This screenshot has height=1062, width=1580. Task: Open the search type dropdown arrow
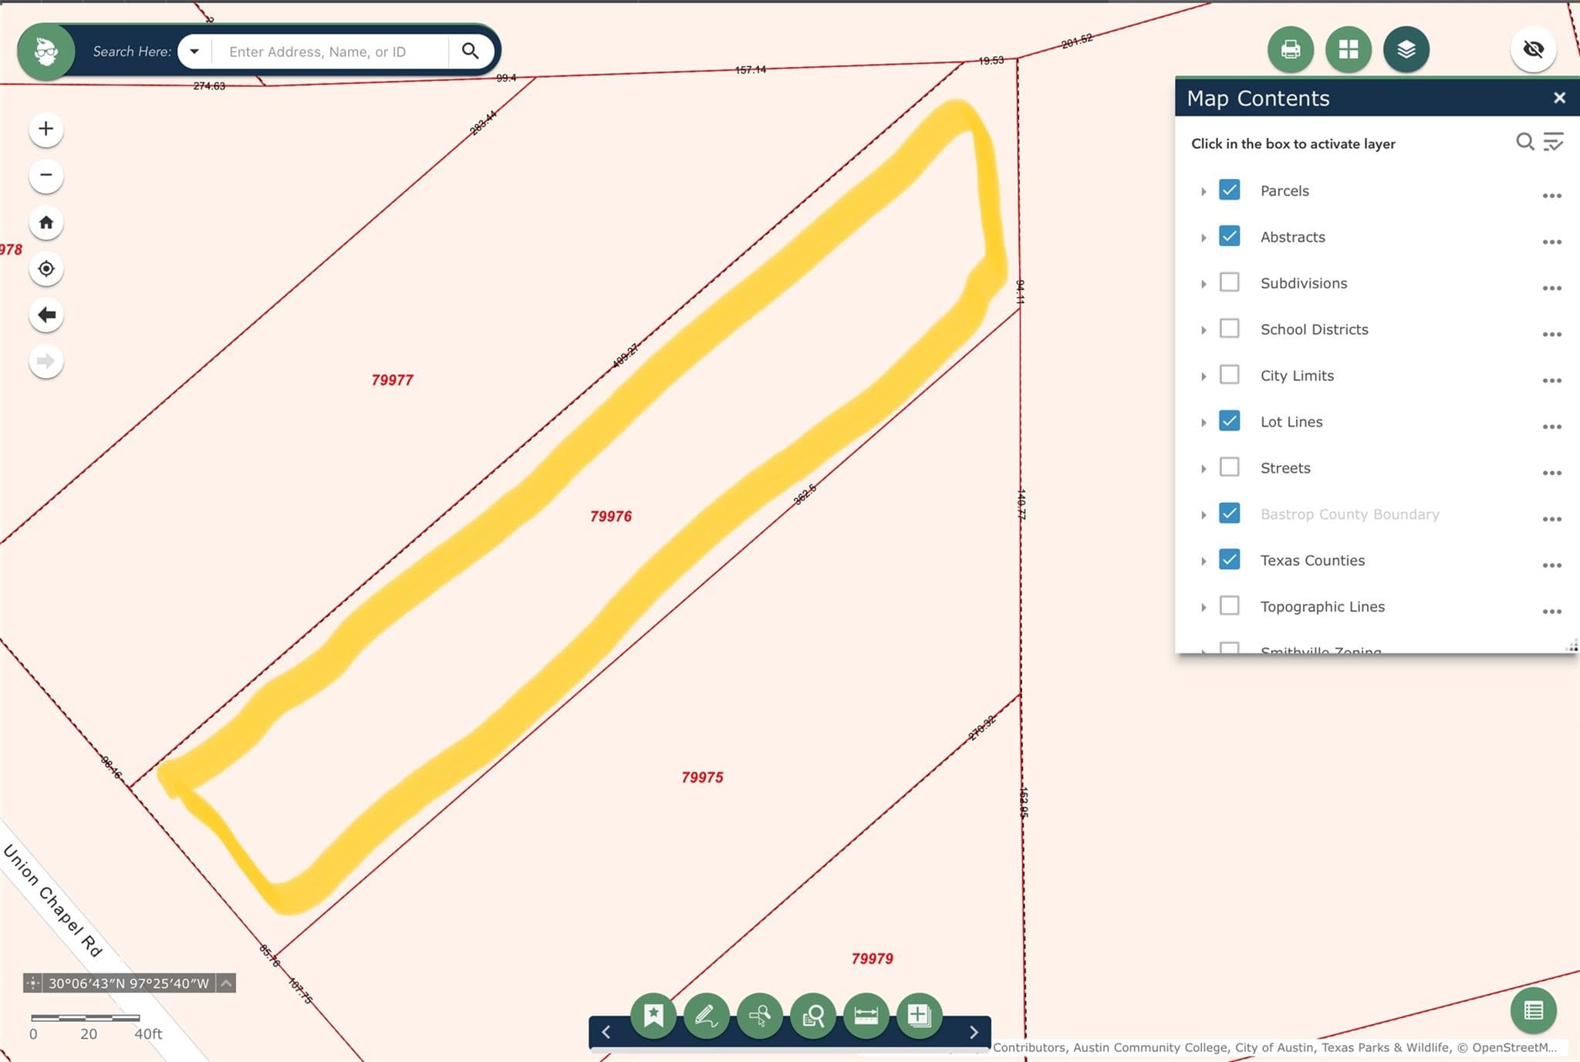point(194,52)
